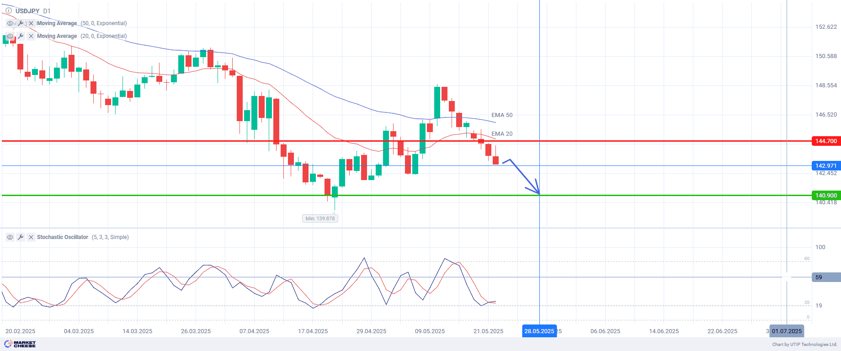
Task: Click the Min: 139.878 price tag
Action: click(320, 218)
